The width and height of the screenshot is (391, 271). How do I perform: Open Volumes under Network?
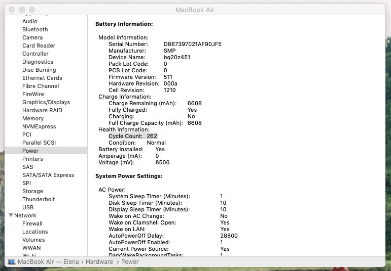coord(33,240)
